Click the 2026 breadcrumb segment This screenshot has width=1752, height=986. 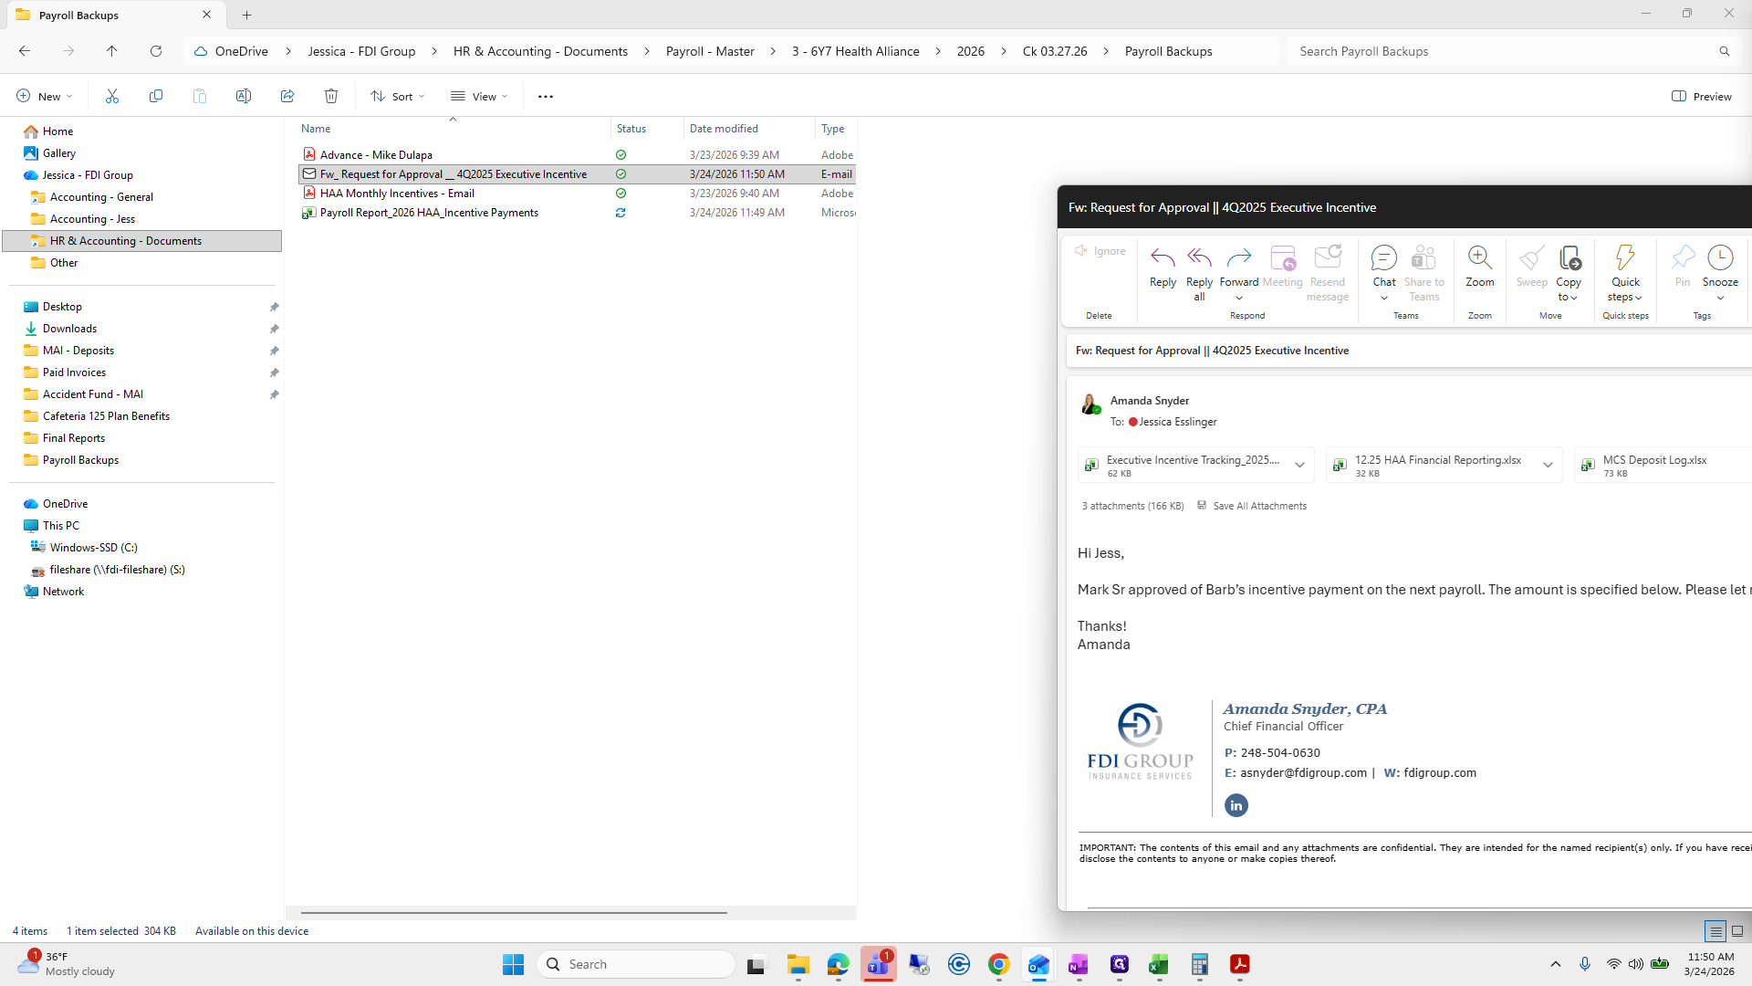pyautogui.click(x=970, y=51)
